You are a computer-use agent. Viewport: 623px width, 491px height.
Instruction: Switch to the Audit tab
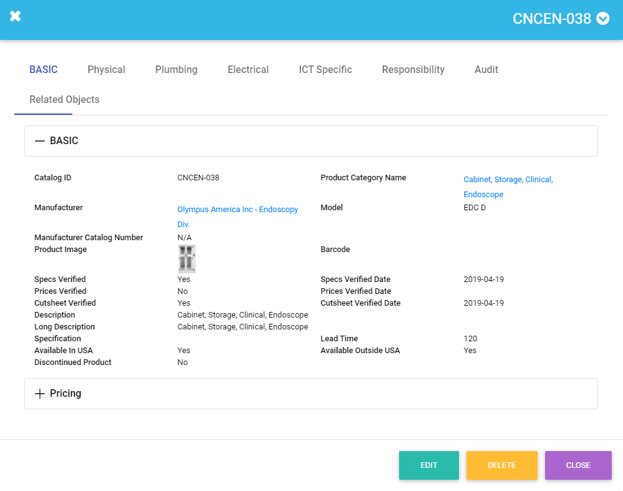tap(486, 69)
